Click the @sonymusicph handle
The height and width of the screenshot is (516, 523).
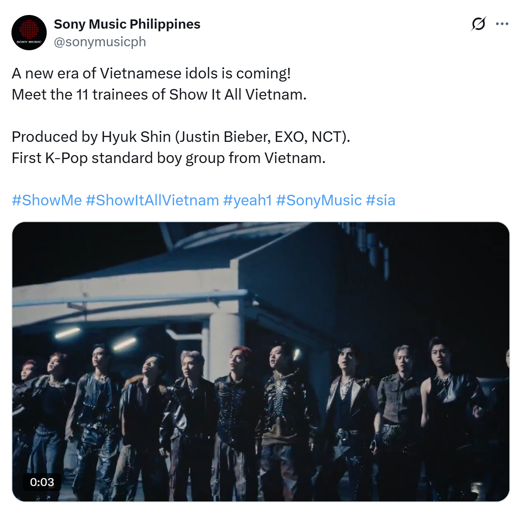(x=100, y=42)
